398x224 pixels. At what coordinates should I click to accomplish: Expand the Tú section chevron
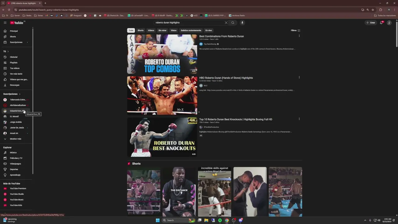click(x=8, y=51)
